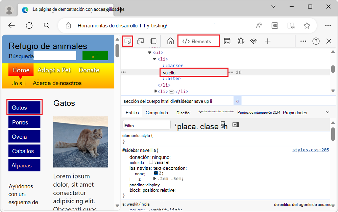Open browser Settings and more menu
This screenshot has width=338, height=212.
[328, 25]
